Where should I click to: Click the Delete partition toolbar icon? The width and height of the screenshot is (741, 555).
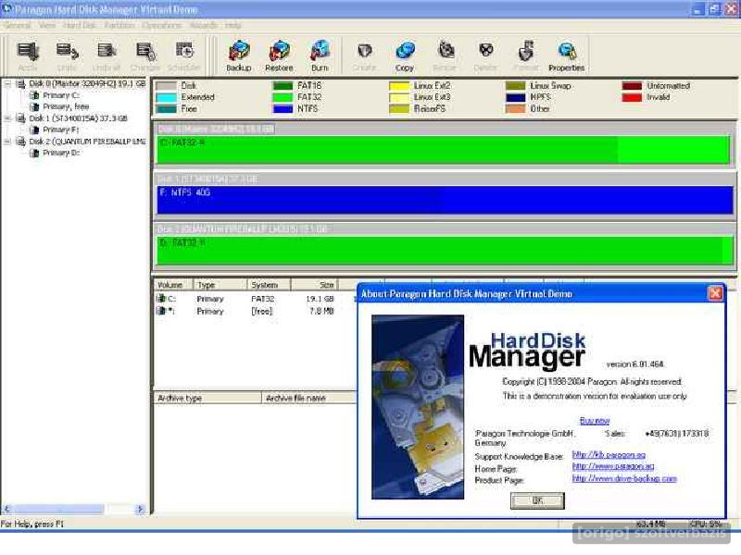click(x=485, y=51)
